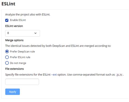
Task: Click the chevron arrow in version selector
Action: [35, 33]
